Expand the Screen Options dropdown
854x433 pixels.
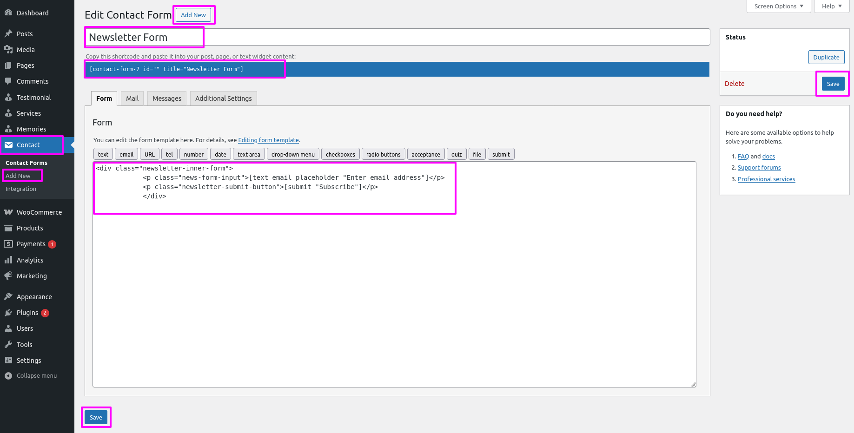pyautogui.click(x=778, y=6)
